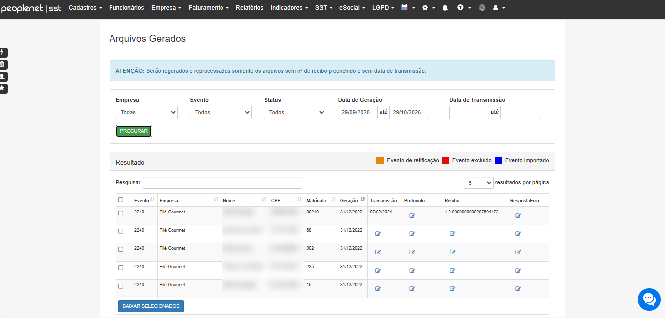Click the fingerprint icon in navbar
The width and height of the screenshot is (665, 318).
click(x=482, y=8)
